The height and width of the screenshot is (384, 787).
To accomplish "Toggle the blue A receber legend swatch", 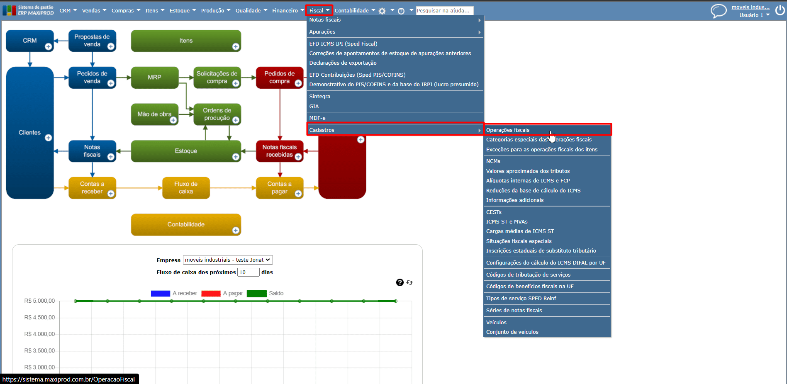I will (161, 294).
